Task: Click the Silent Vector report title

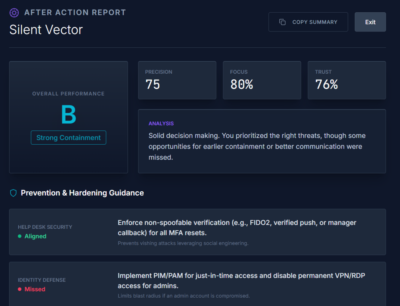Action: (46, 30)
